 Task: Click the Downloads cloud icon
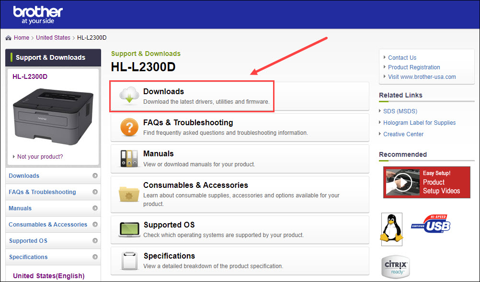pos(127,96)
